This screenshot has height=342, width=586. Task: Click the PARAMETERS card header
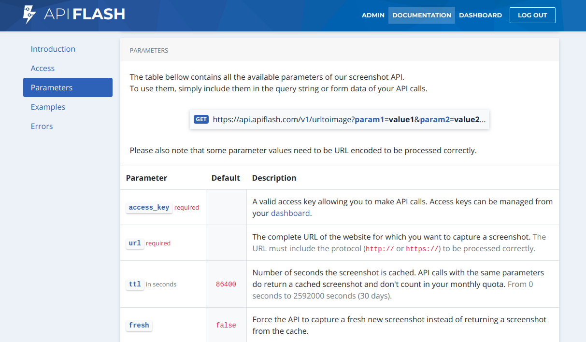[149, 50]
